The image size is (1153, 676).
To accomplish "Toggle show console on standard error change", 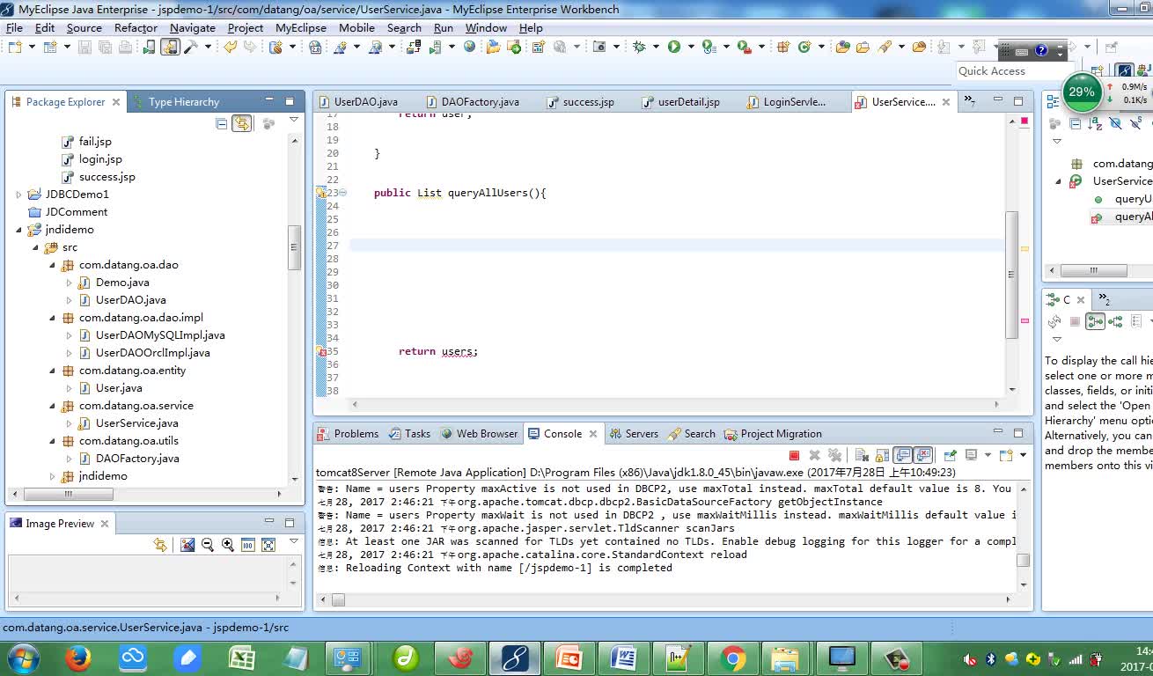I will (922, 455).
